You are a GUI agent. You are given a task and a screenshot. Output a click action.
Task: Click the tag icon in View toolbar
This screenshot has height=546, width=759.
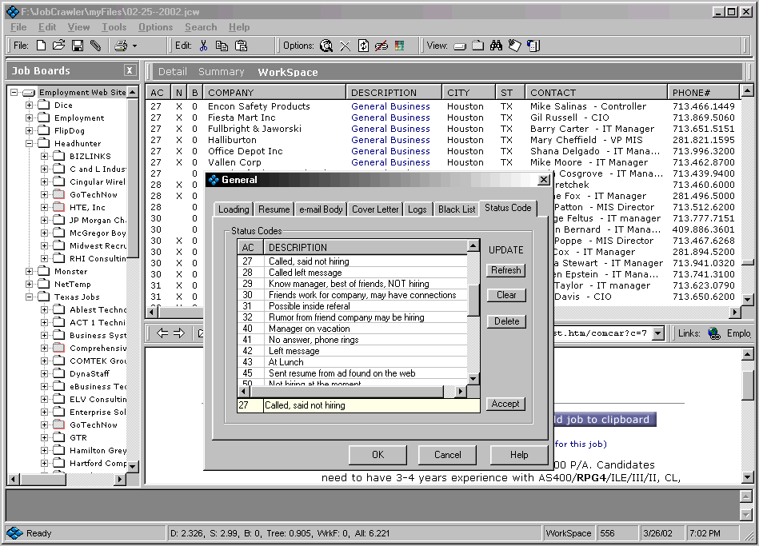coord(514,46)
